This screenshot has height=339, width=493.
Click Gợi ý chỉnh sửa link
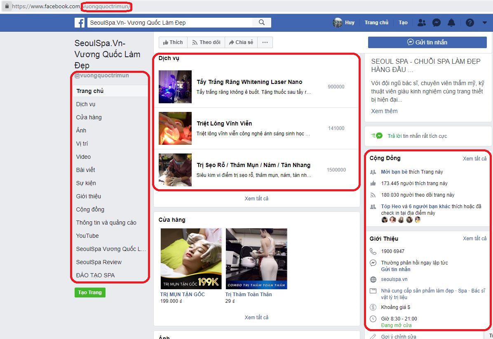[x=398, y=337]
